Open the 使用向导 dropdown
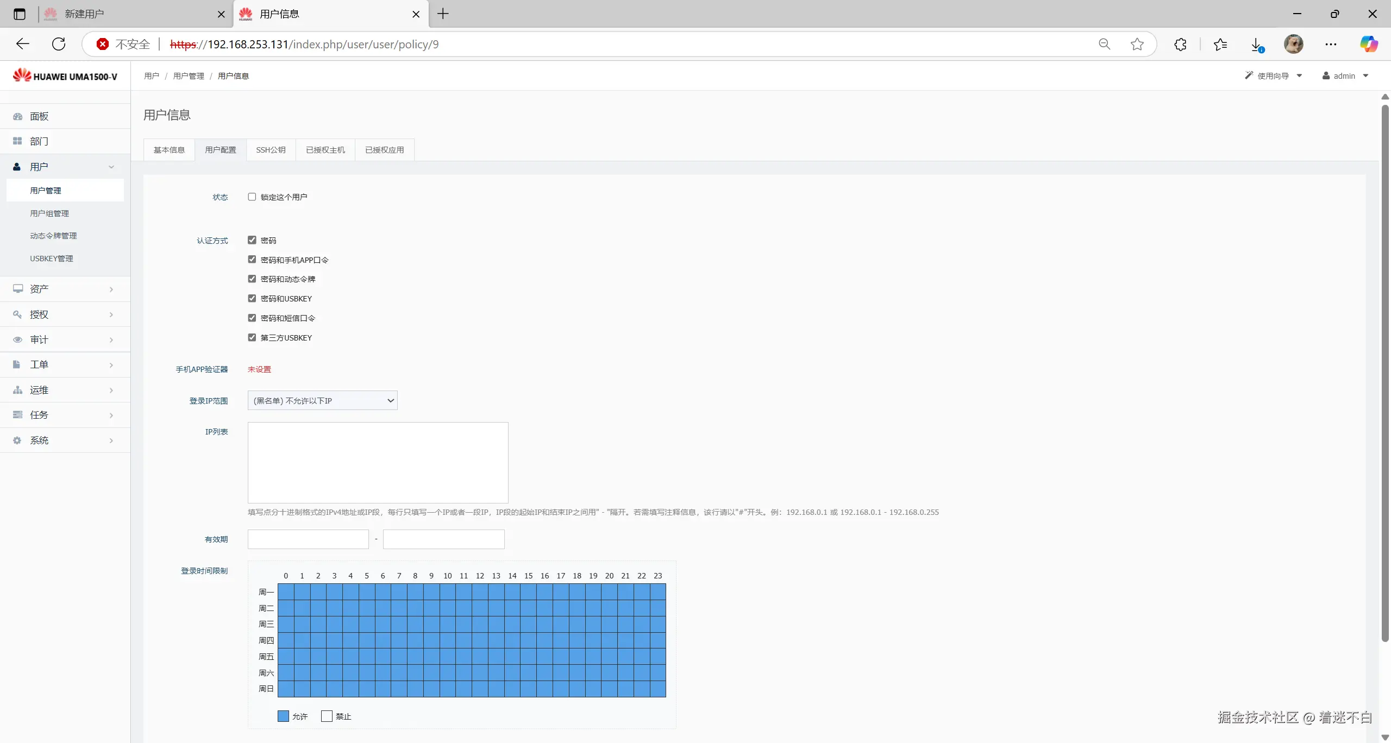 [1273, 76]
